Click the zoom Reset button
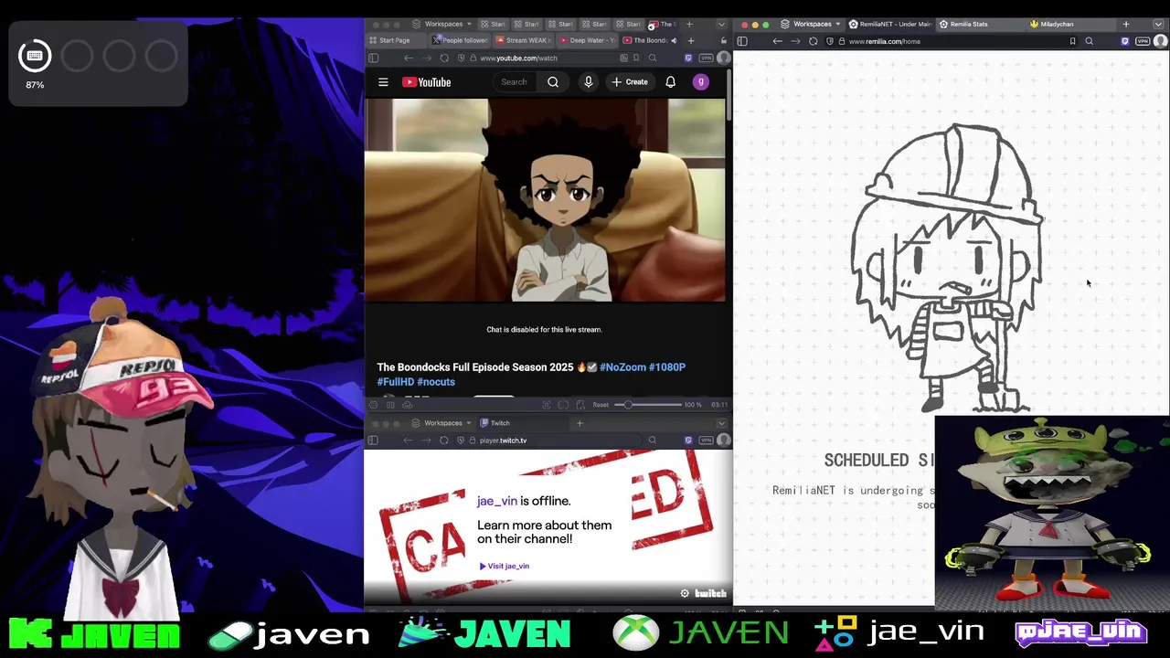Image resolution: width=1170 pixels, height=658 pixels. (x=601, y=405)
